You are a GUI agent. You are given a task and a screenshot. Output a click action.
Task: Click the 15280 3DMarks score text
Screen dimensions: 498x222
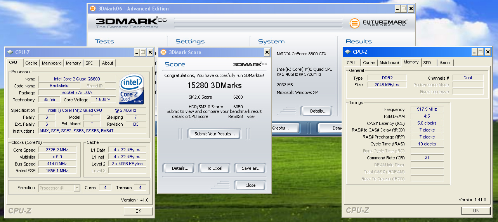215,86
